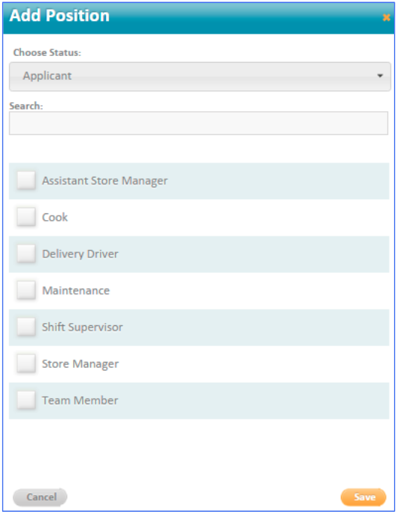Open the Choose Status dropdown showing Applicant
Screen dimensions: 397x514
[x=200, y=76]
